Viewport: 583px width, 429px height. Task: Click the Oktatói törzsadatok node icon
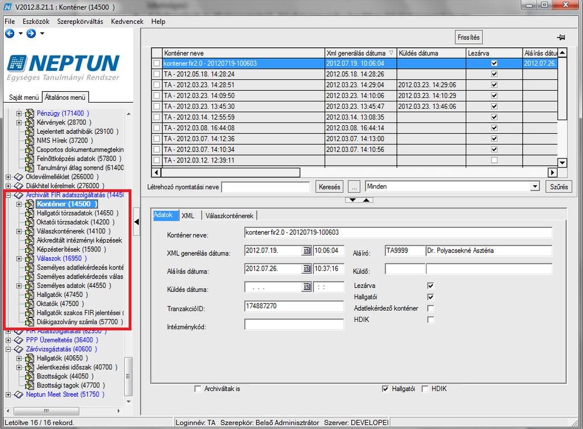coord(30,222)
